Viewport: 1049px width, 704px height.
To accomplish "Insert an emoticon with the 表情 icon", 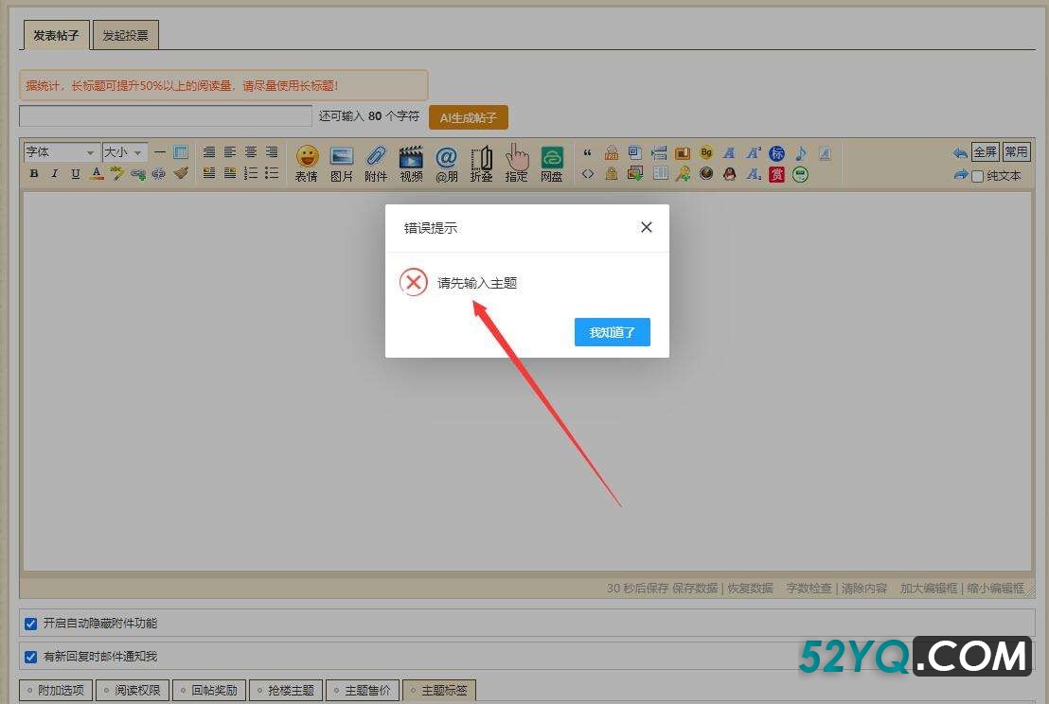I will [x=306, y=162].
